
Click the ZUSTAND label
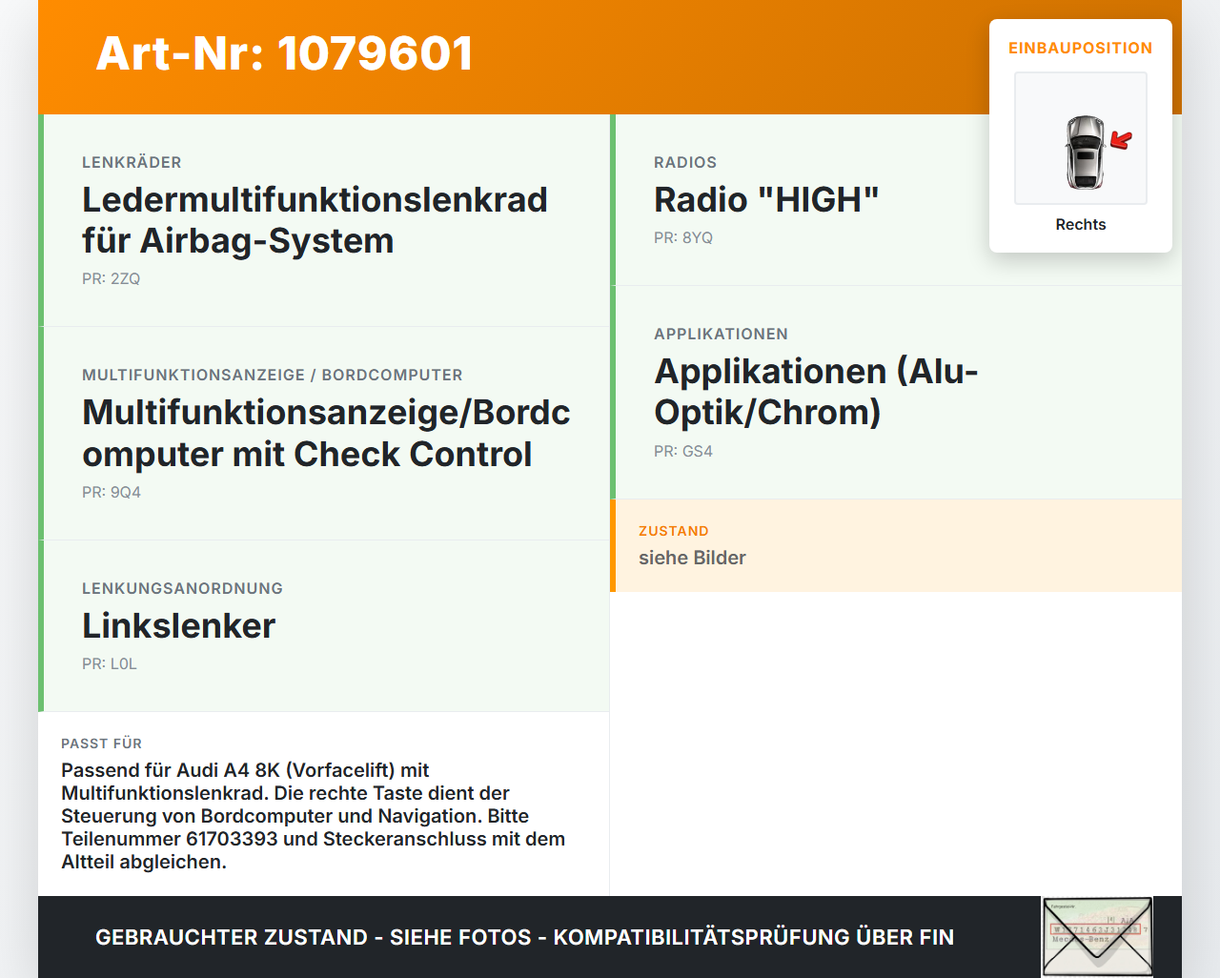pyautogui.click(x=674, y=531)
